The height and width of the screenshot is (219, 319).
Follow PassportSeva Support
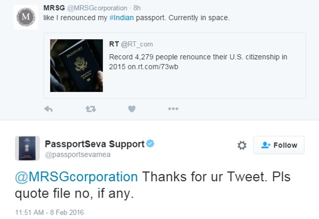coord(279,145)
